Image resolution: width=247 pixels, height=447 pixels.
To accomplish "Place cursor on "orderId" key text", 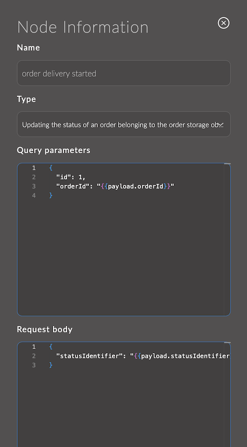I will tap(71, 186).
